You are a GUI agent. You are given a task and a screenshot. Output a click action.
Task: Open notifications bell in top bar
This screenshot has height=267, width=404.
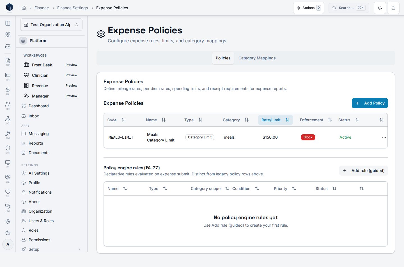380,8
